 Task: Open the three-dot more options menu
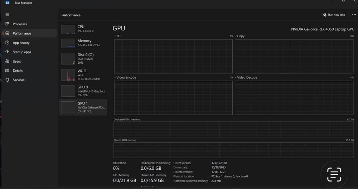354,15
